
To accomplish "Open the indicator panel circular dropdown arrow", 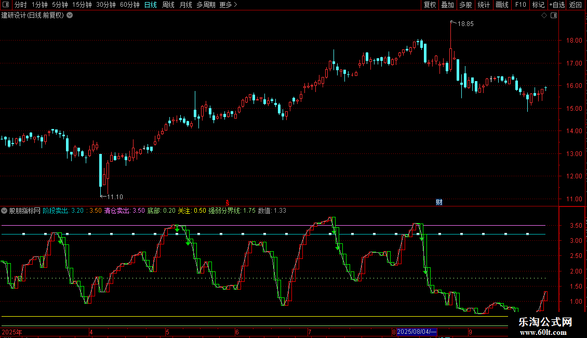I will pos(4,211).
